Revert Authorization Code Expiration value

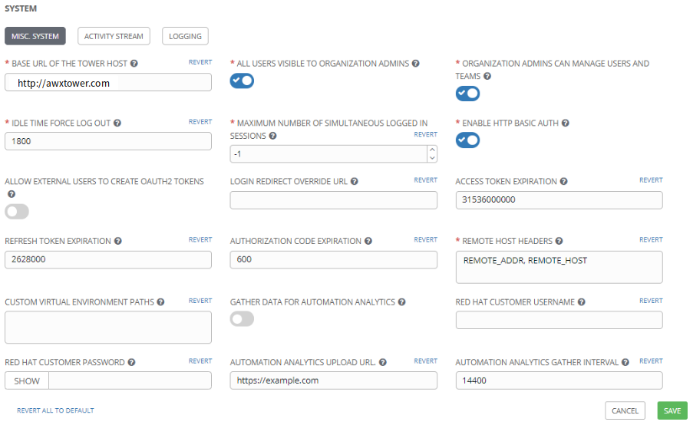tap(426, 239)
